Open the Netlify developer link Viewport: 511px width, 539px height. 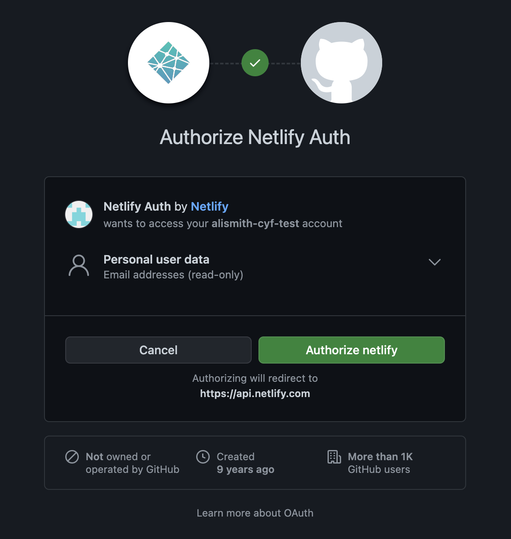click(x=209, y=206)
